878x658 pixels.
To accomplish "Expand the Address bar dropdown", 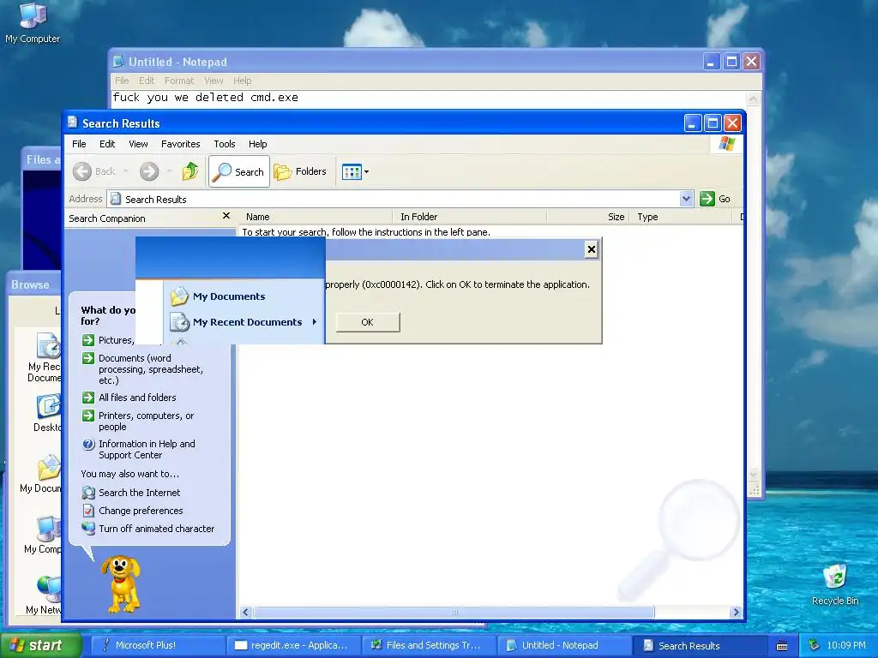I will [x=686, y=199].
